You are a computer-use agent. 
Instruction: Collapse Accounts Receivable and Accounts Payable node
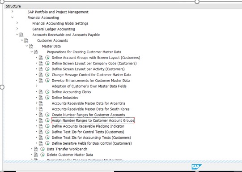pyautogui.click(x=17, y=34)
